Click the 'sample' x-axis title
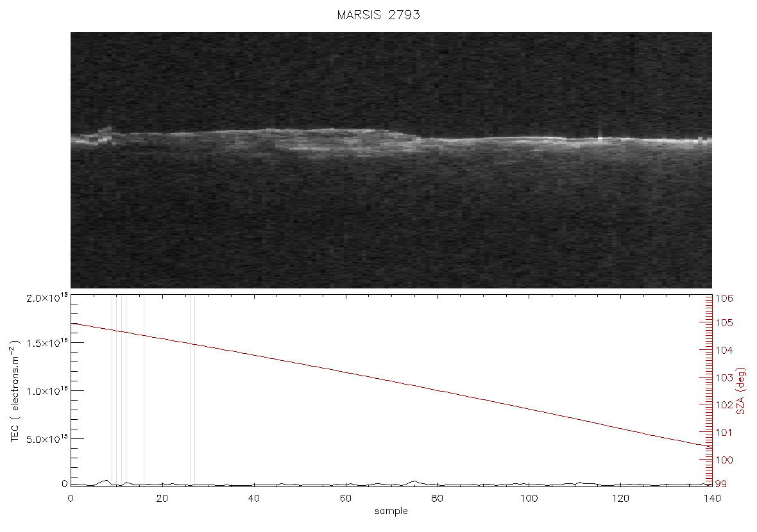This screenshot has width=757, height=532. [391, 511]
